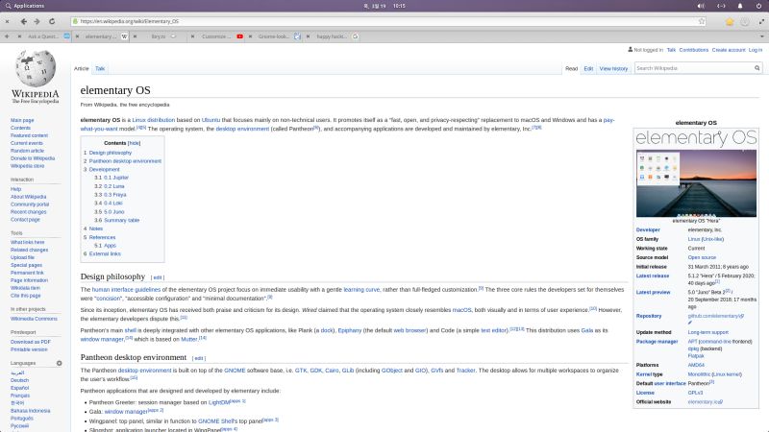The image size is (769, 432).
Task: Open the Printable version link
Action: click(x=29, y=349)
